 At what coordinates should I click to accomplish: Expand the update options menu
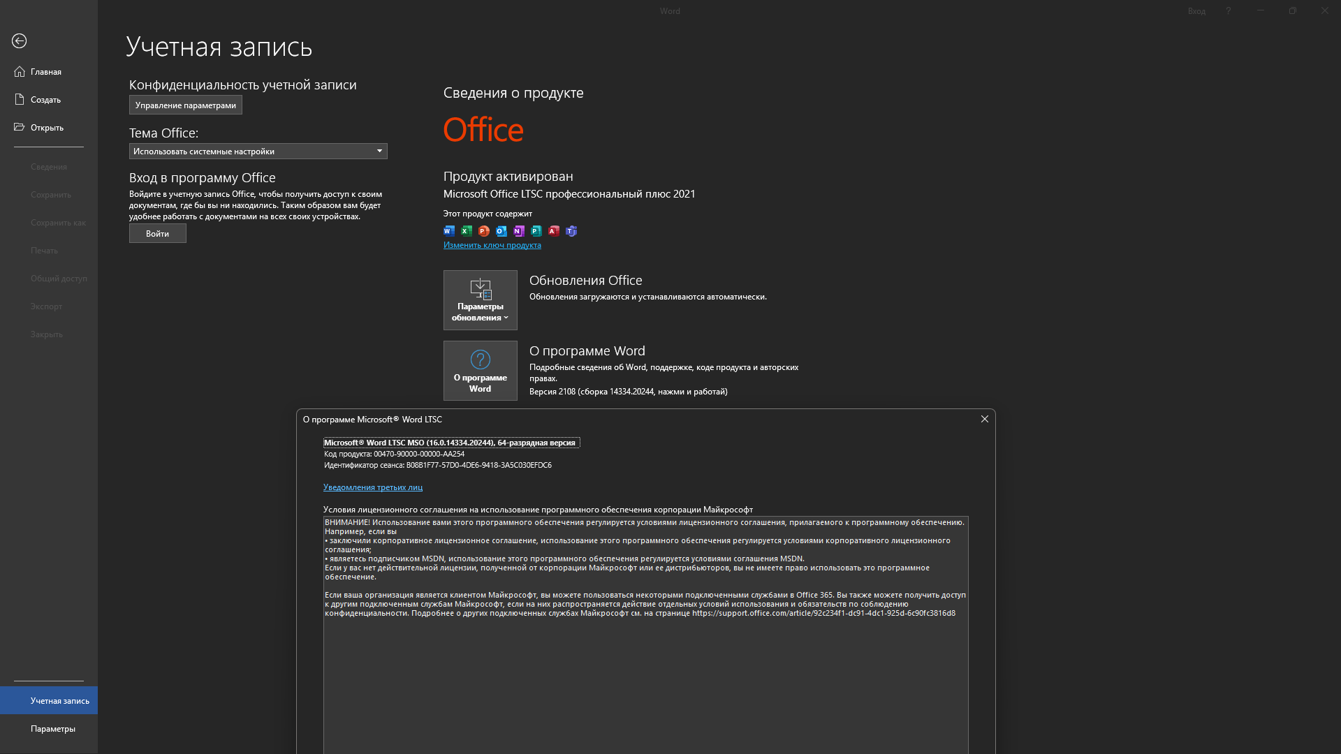481,300
